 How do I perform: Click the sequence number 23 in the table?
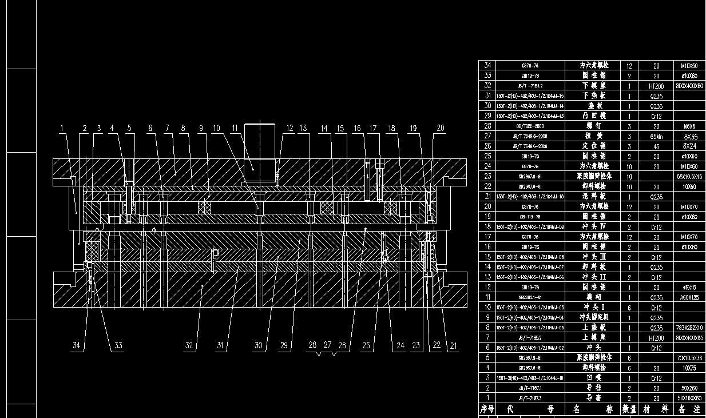click(x=488, y=176)
